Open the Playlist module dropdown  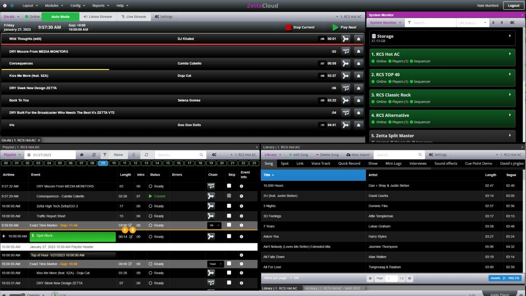click(12, 155)
